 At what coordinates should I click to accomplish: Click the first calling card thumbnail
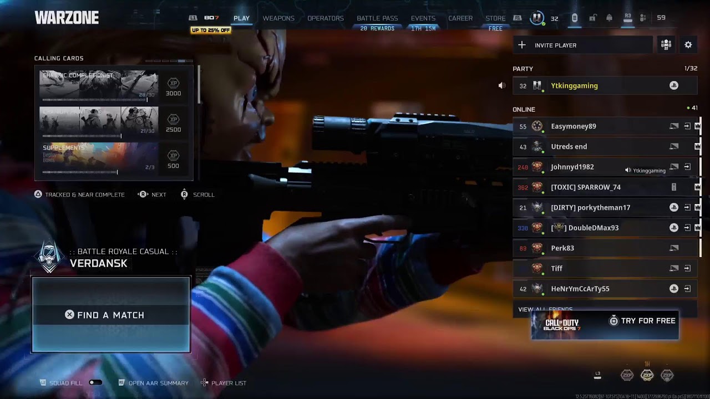[99, 84]
